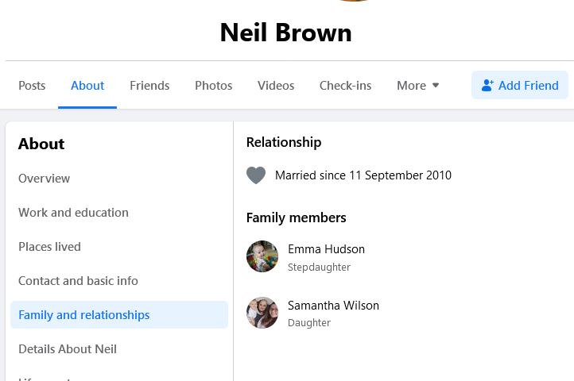Screen dimensions: 574x381
Task: Click the Samantha Wilson name link
Action: (333, 306)
